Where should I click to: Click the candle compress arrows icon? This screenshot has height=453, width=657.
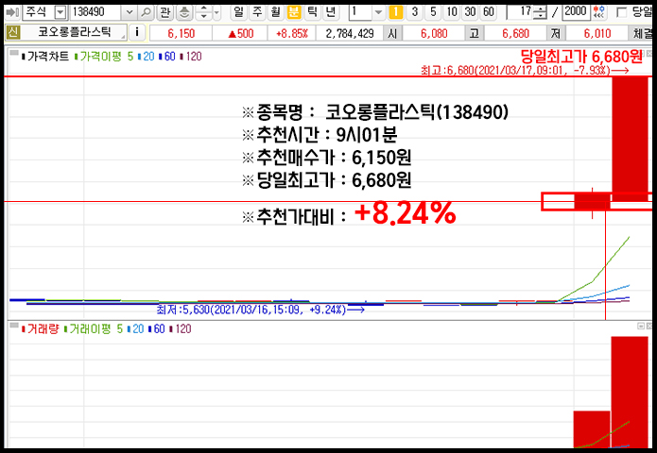pyautogui.click(x=599, y=12)
